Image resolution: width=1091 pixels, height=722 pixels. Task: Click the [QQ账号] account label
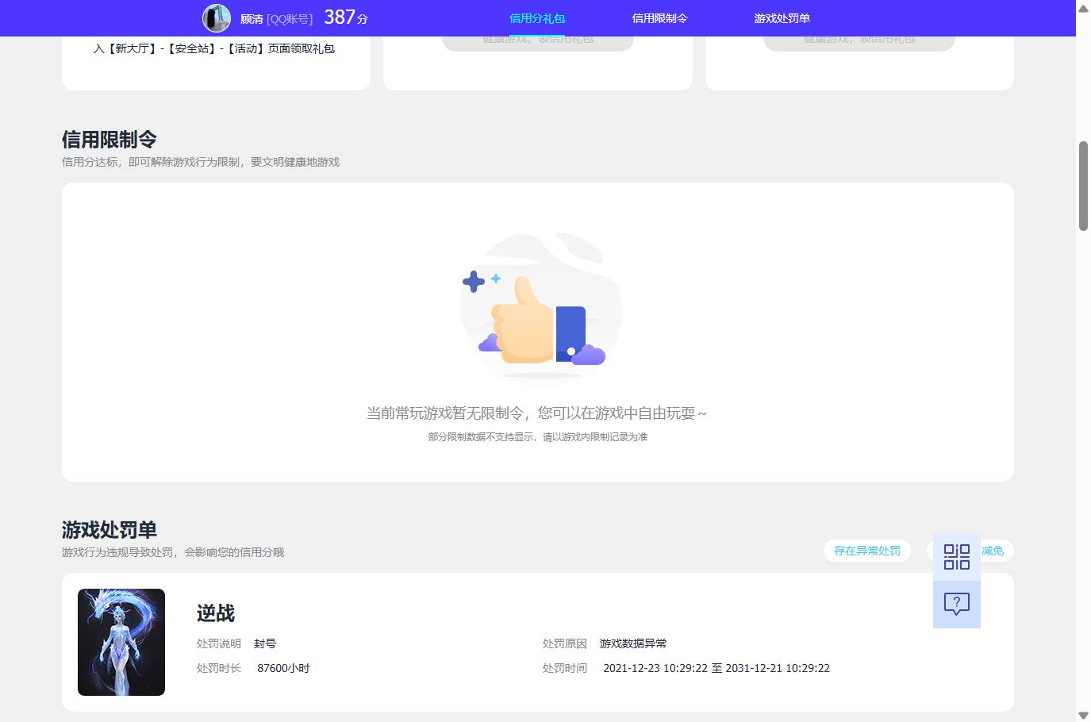point(290,18)
